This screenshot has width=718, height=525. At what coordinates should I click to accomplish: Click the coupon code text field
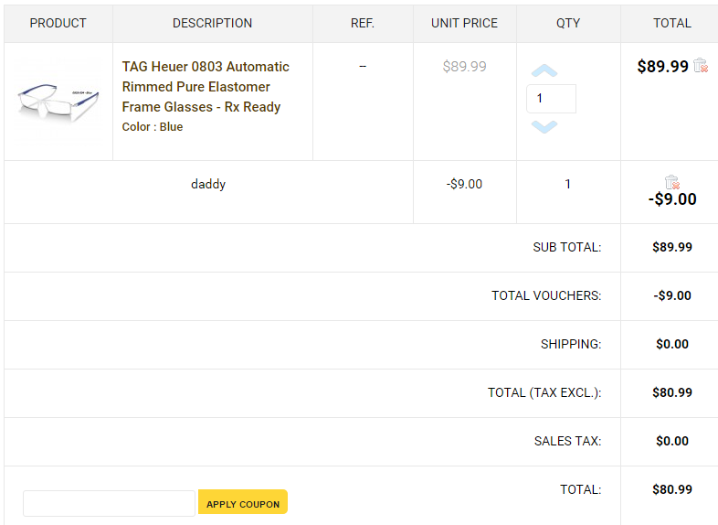pos(109,503)
